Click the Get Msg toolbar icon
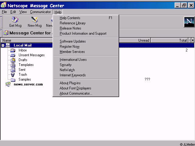The height and width of the screenshot is (146, 195). 15,19
